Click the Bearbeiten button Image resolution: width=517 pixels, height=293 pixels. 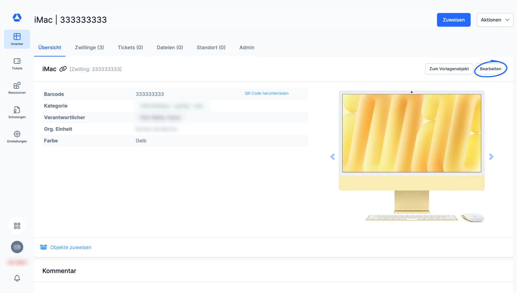490,69
